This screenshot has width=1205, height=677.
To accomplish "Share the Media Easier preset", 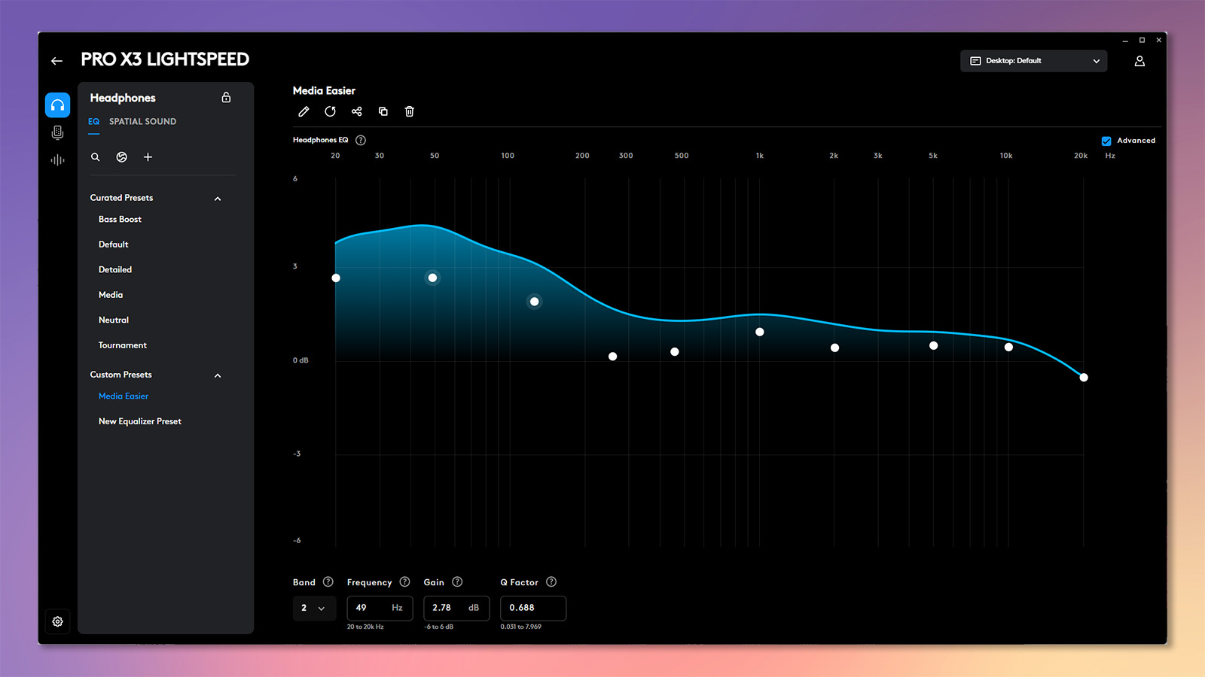I will (356, 111).
